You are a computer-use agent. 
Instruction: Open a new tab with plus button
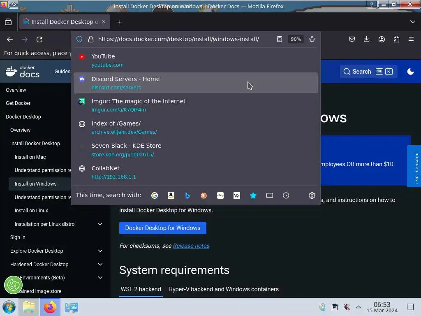[x=119, y=22]
